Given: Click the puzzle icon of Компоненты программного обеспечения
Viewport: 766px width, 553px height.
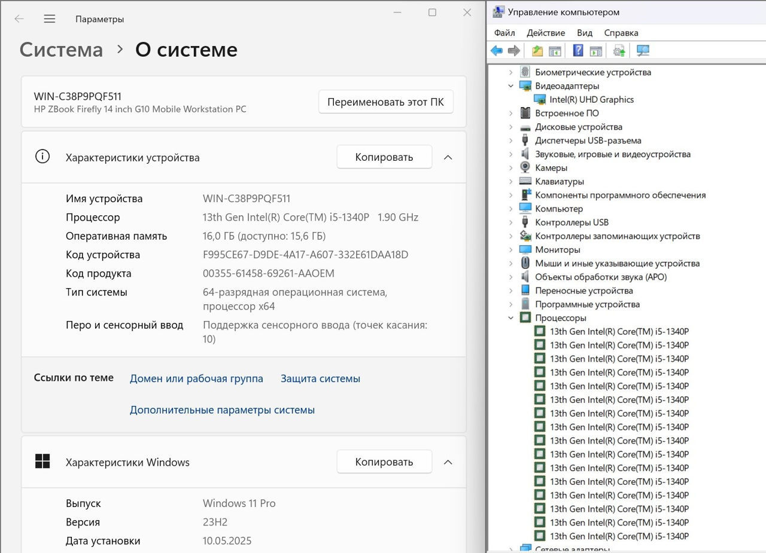Looking at the screenshot, I should point(525,195).
